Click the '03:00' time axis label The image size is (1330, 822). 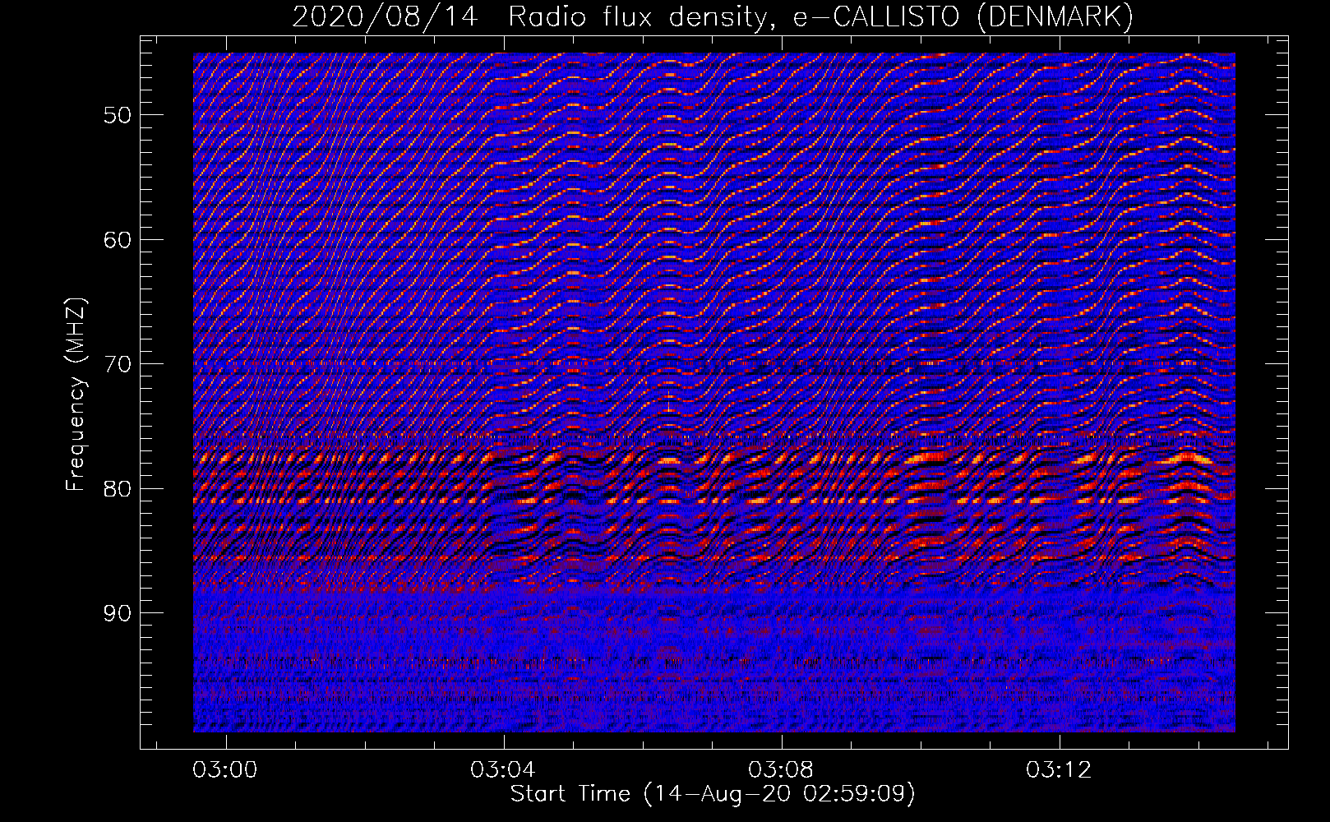[x=225, y=769]
